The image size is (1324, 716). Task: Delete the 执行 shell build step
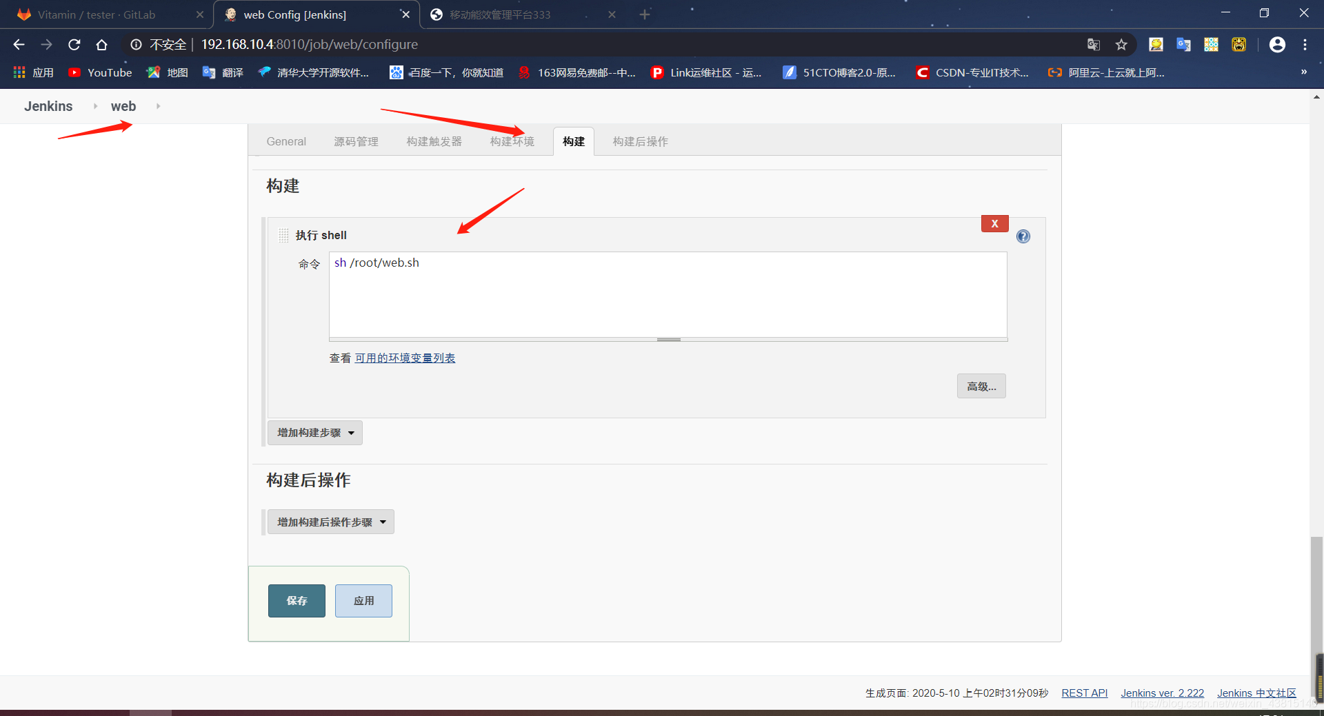pos(994,223)
